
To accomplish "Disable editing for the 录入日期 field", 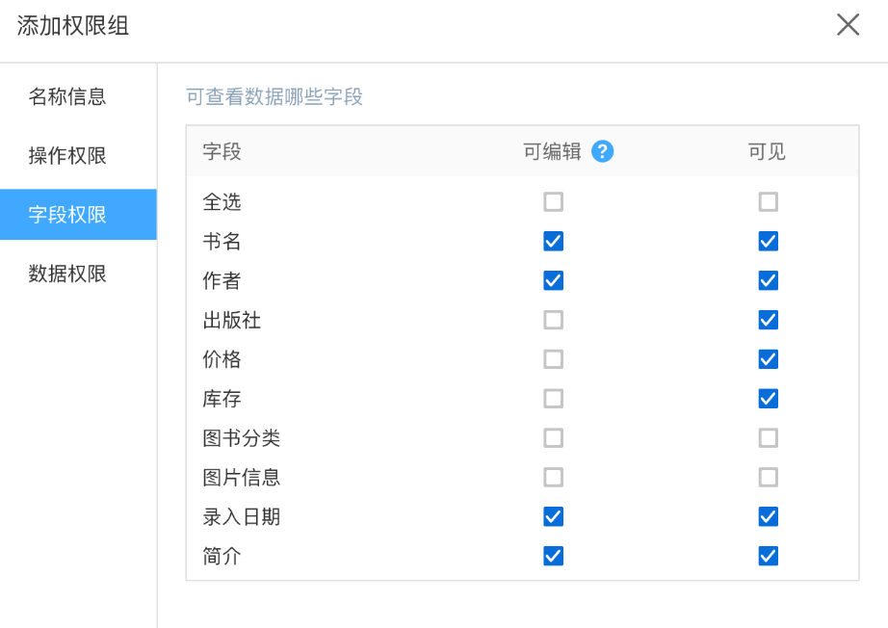I will pos(553,517).
